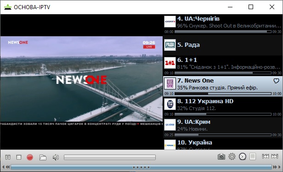Viewport: 283px width, 172px height.
Task: Click the News One channel logo
Action: (170, 83)
